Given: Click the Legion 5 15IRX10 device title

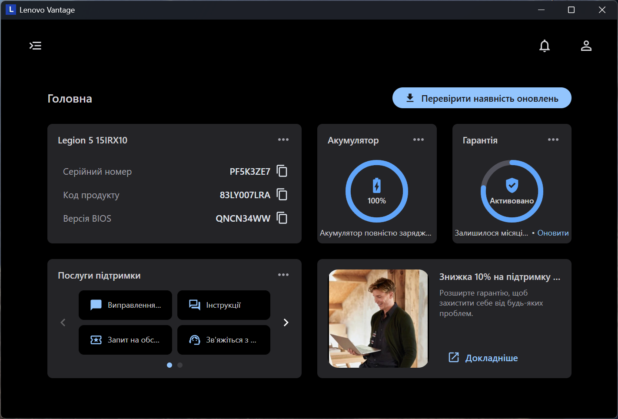Looking at the screenshot, I should tap(93, 140).
